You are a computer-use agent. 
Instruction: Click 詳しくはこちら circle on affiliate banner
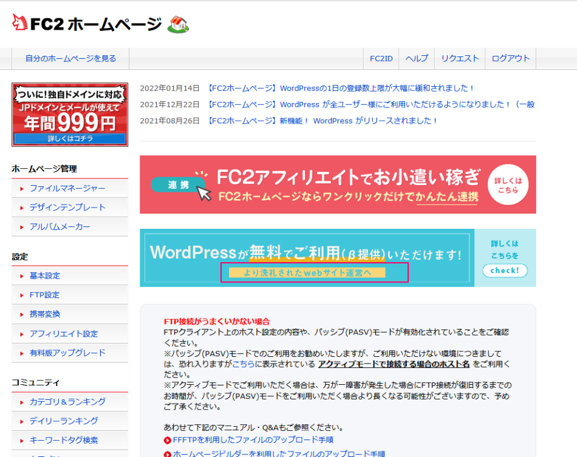508,185
